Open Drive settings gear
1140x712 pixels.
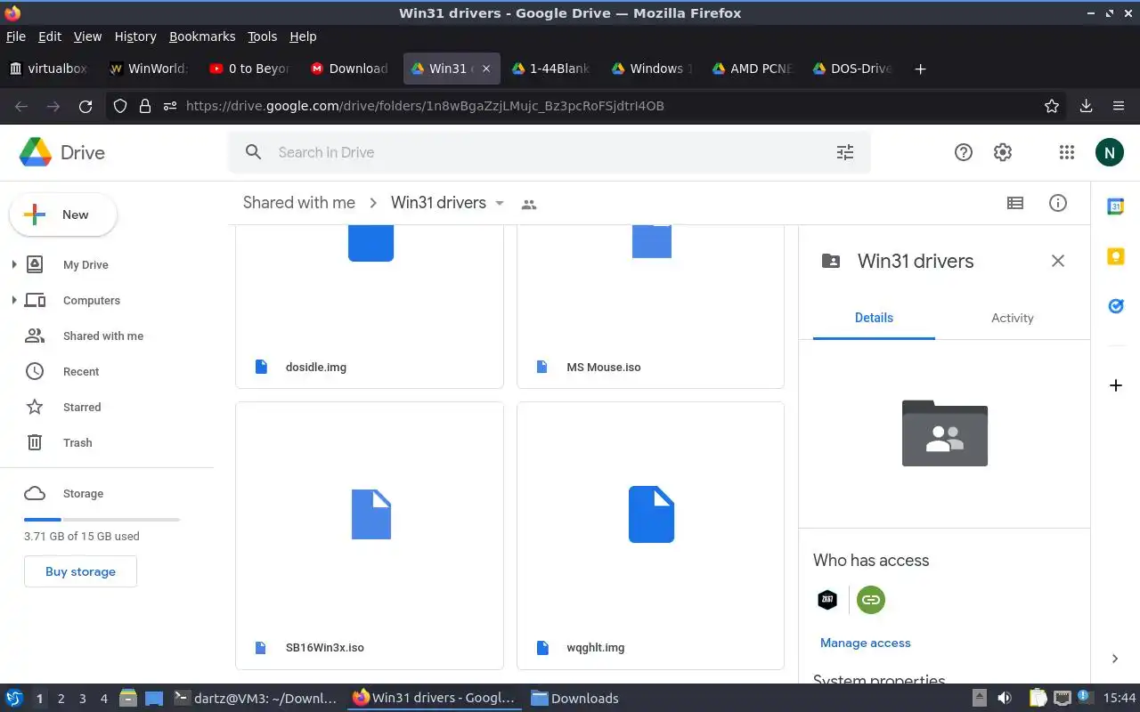(1003, 152)
